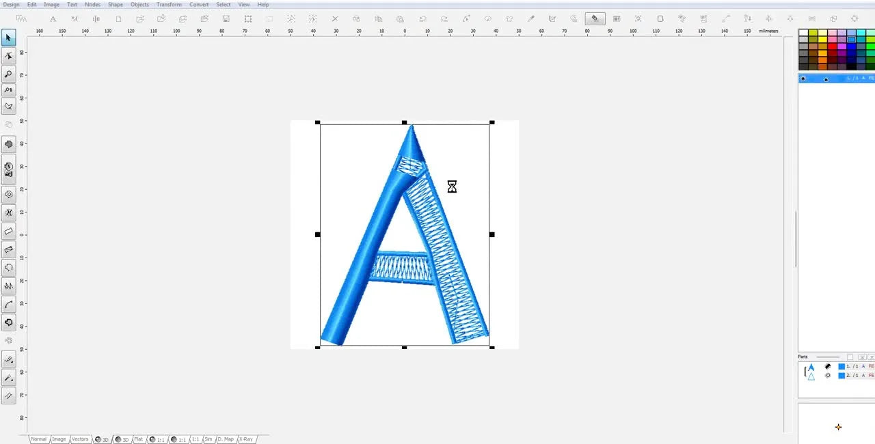Select the highlighted eraser tool in top toolbar
The width and height of the screenshot is (875, 444).
click(x=595, y=18)
